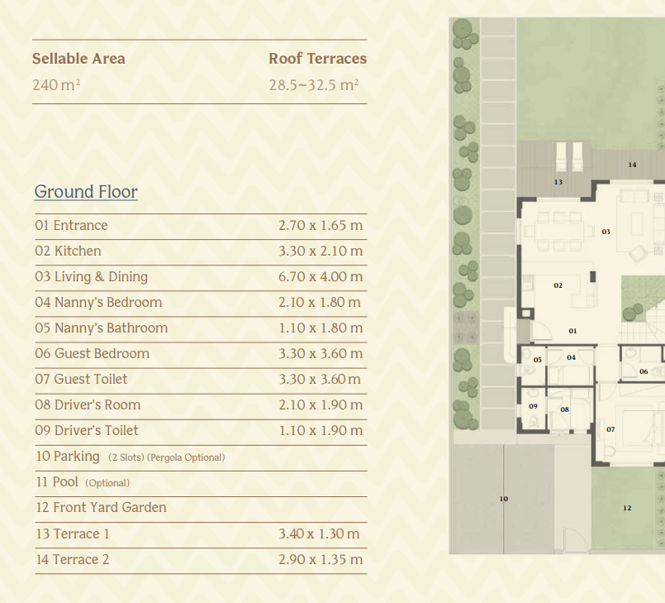The height and width of the screenshot is (603, 665).
Task: Click the Roof Terraces heading
Action: tap(317, 59)
